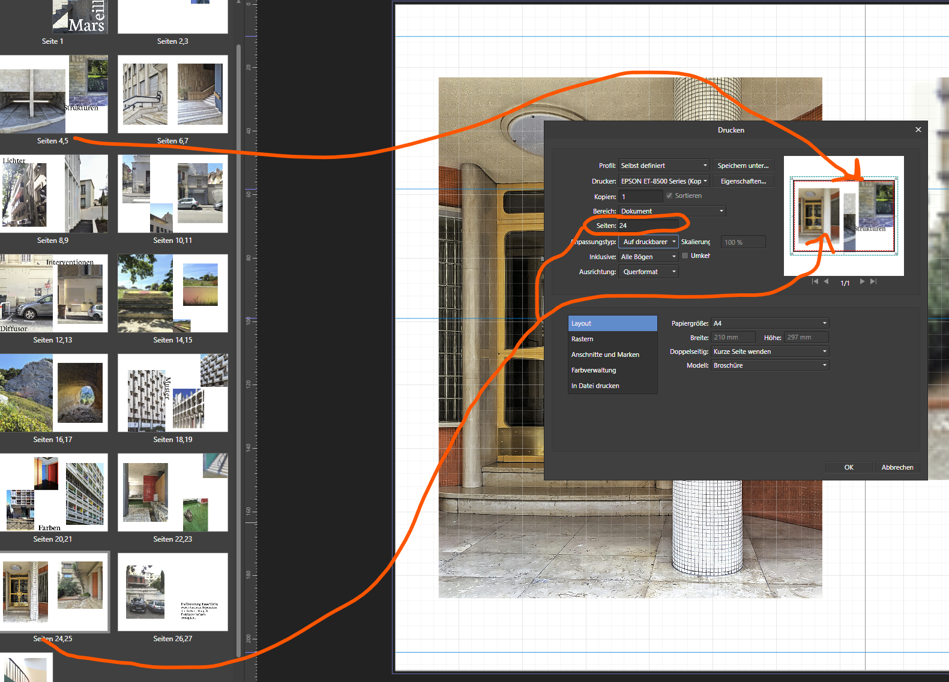The height and width of the screenshot is (682, 949).
Task: Go to next preview sheet in print dialog
Action: click(862, 281)
